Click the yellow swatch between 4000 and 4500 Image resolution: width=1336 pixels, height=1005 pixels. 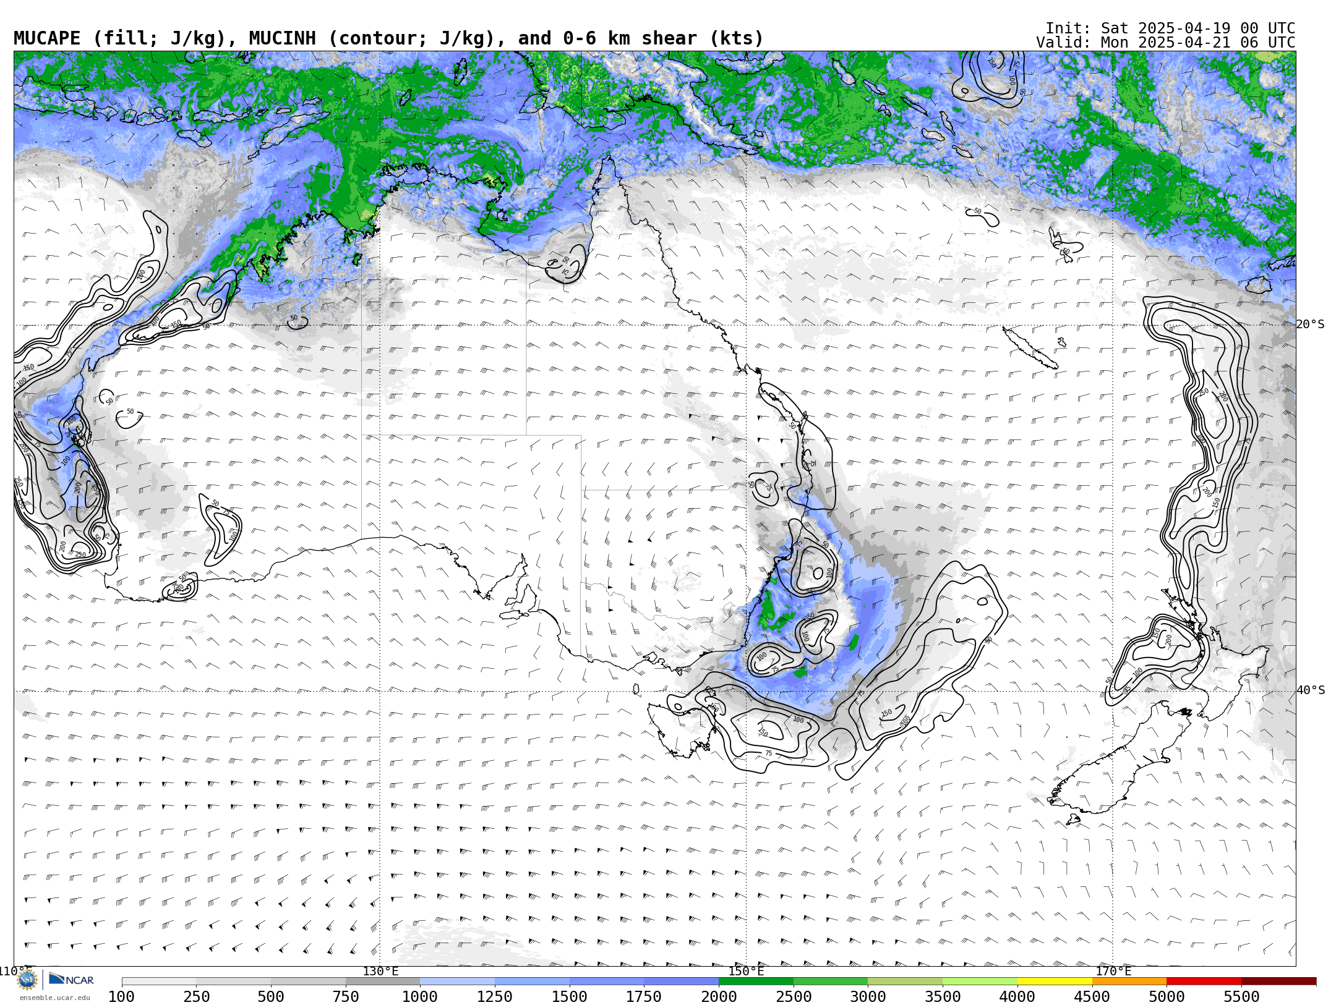(1055, 982)
